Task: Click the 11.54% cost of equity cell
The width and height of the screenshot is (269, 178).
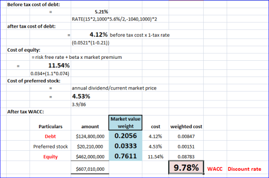Action: (50, 65)
